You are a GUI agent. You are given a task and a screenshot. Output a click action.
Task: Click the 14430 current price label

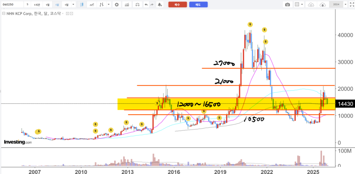coord(345,104)
